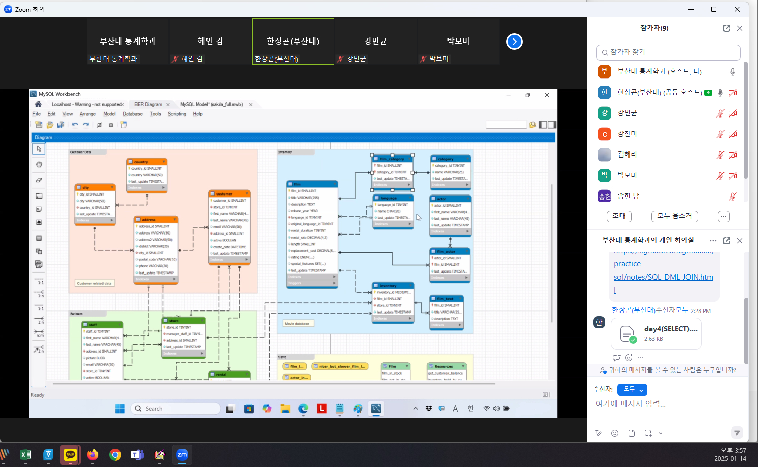Add a reaction to the day4(SELECT) file message
This screenshot has height=467, width=758.
point(629,358)
